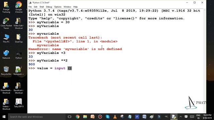Image resolution: width=214 pixels, height=120 pixels.
Task: Click the IDLE shell vertical scrollbar
Action: (x=204, y=61)
